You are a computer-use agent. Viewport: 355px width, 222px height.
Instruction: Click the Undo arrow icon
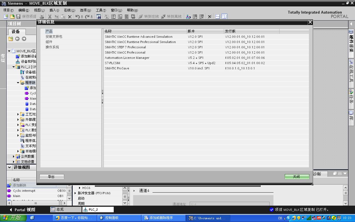click(x=78, y=17)
